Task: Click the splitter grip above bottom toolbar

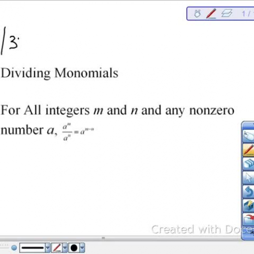Action: pyautogui.click(x=103, y=238)
